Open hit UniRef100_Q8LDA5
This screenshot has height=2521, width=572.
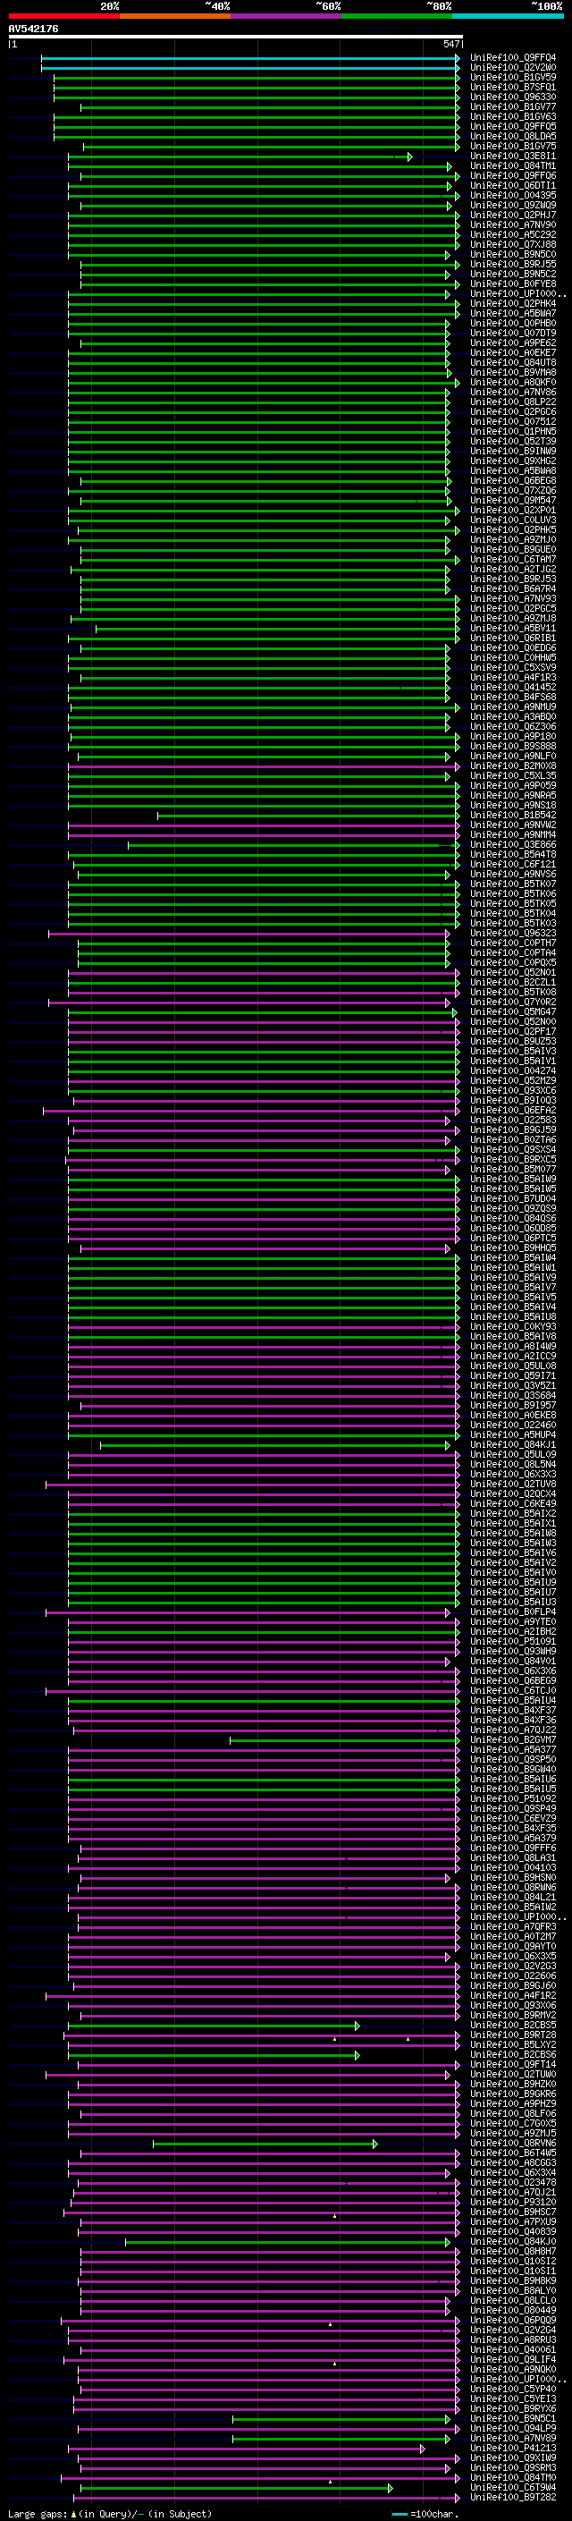513,136
